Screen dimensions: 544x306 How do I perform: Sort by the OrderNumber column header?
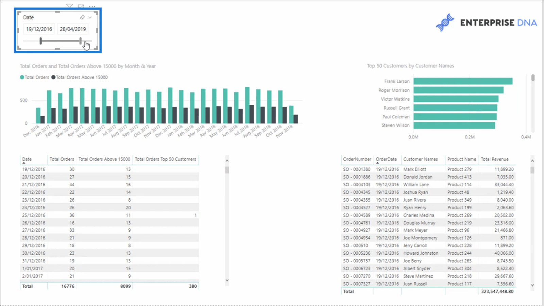click(x=357, y=159)
